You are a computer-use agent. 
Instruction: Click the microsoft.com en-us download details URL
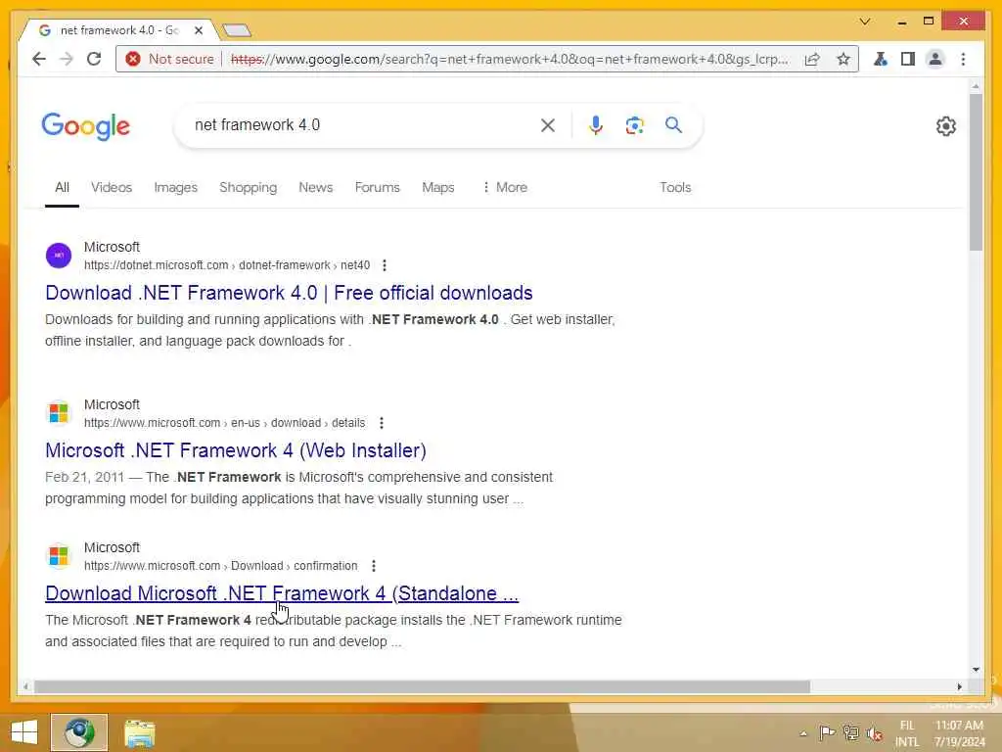pos(224,423)
